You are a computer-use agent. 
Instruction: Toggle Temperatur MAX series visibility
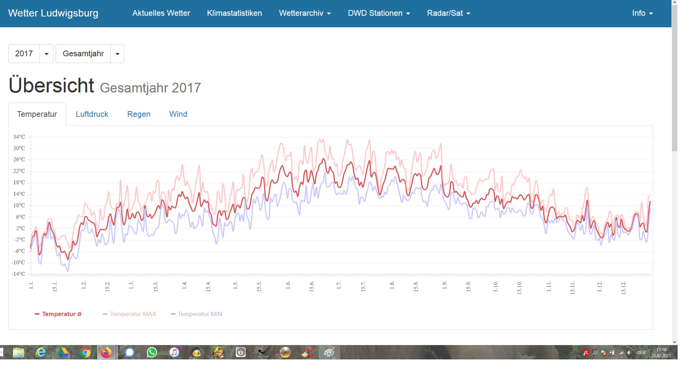coord(130,314)
